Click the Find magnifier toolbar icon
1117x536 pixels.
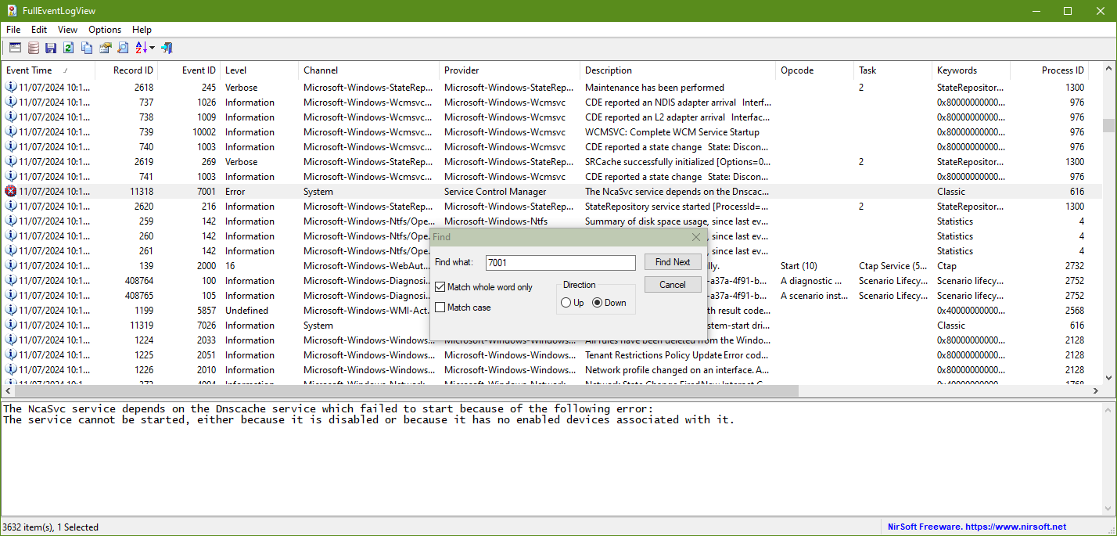tap(123, 48)
